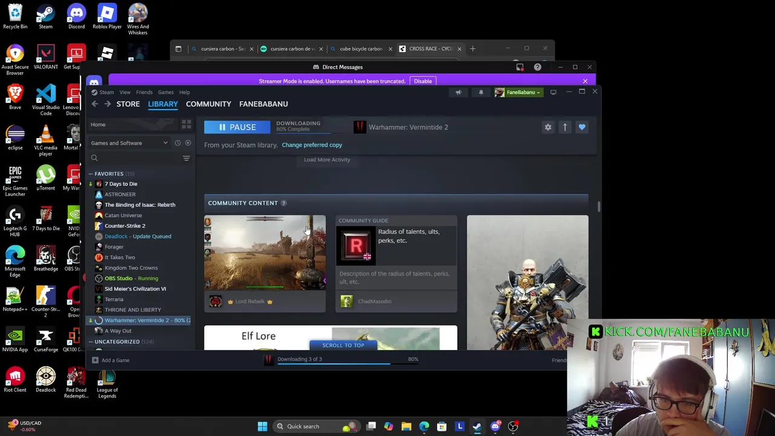Select Counter-Strike 2 in library

[125, 226]
